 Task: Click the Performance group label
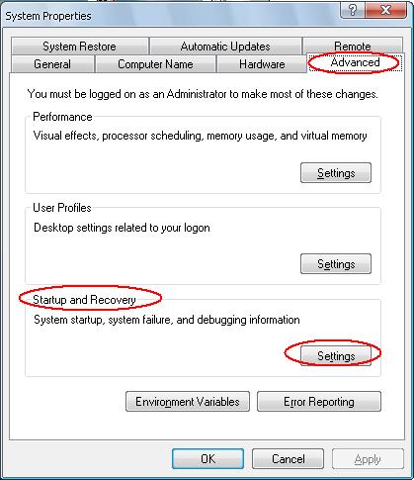[x=62, y=117]
